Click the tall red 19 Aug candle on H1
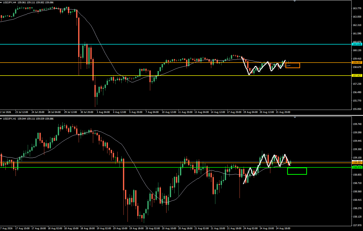 123,175
